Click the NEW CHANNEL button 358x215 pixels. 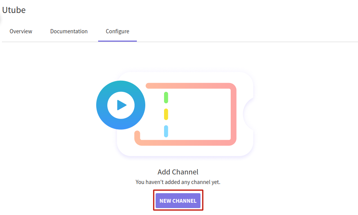[178, 200]
